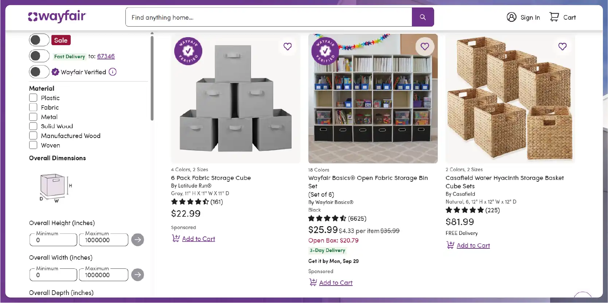Tick the Woven material checkbox
This screenshot has width=608, height=303.
click(x=33, y=145)
